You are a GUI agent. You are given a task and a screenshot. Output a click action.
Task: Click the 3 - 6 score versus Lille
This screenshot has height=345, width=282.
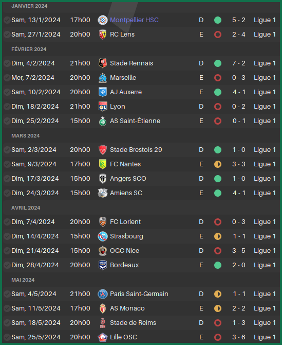(238, 337)
